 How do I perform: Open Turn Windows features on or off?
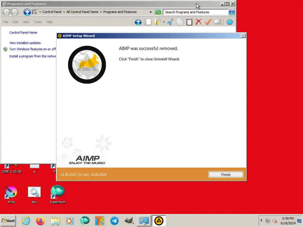33,49
